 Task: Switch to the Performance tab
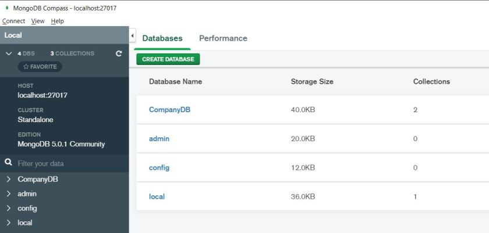point(223,38)
